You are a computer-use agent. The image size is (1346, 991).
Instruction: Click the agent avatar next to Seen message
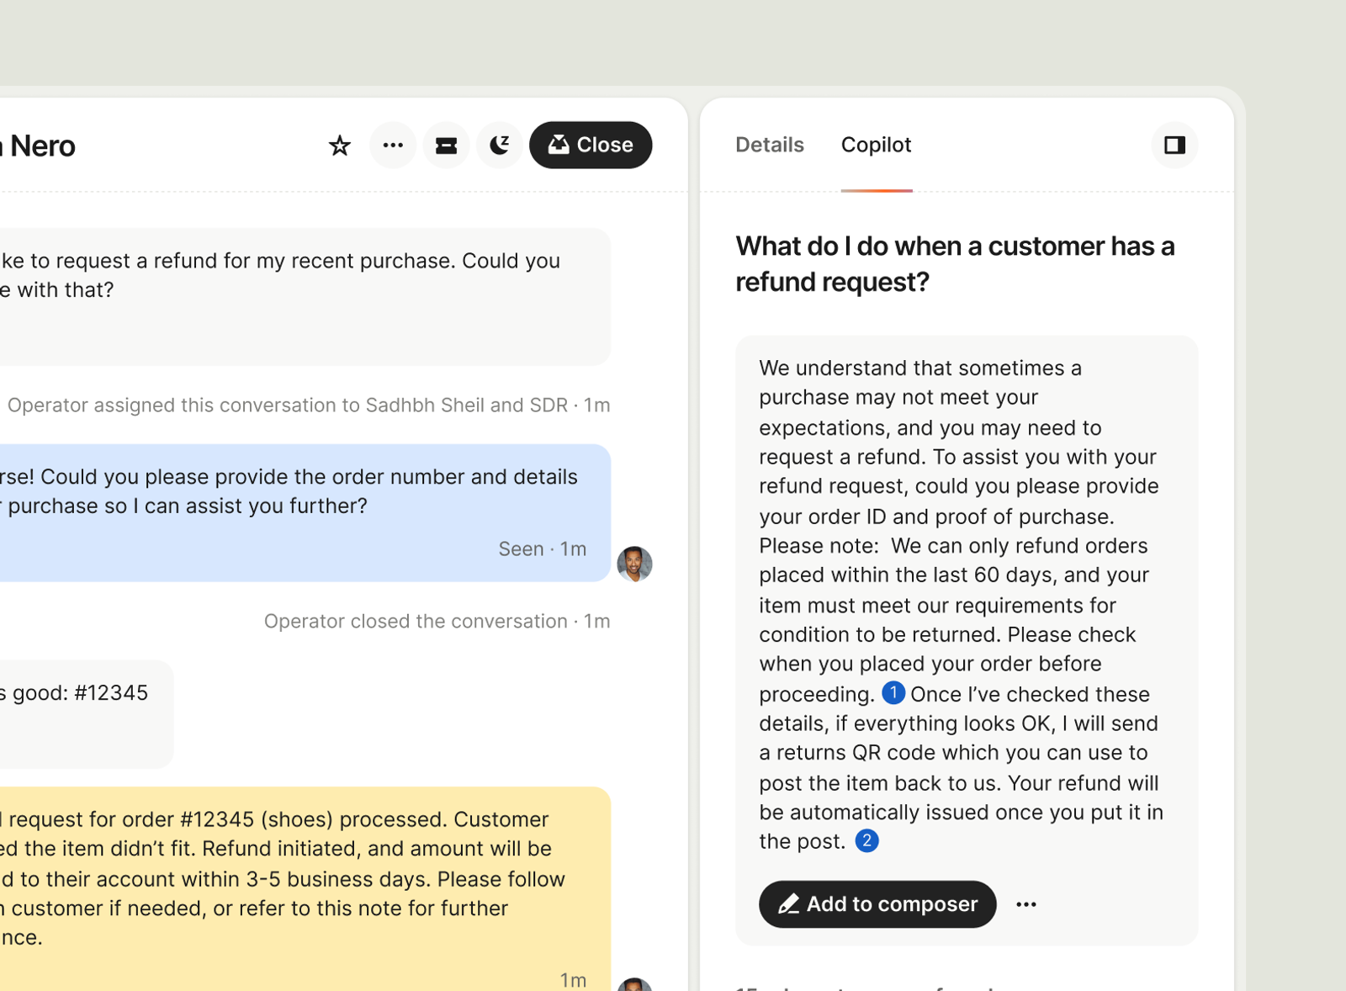(634, 564)
